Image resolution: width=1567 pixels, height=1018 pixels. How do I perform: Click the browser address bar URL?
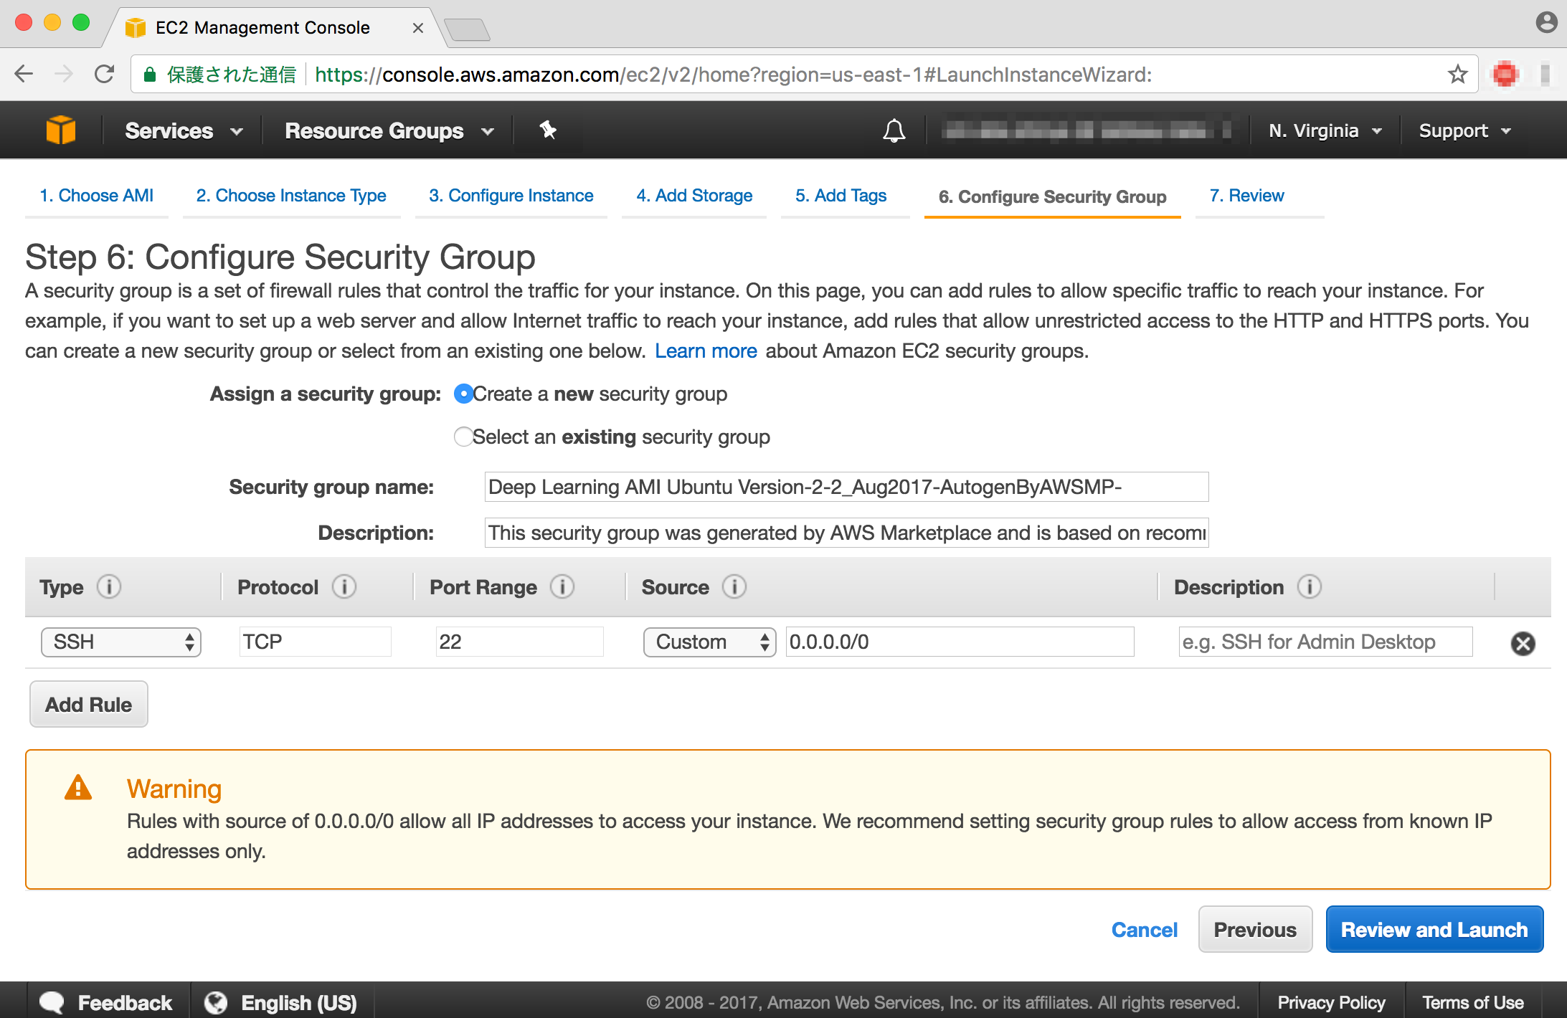[x=733, y=75]
